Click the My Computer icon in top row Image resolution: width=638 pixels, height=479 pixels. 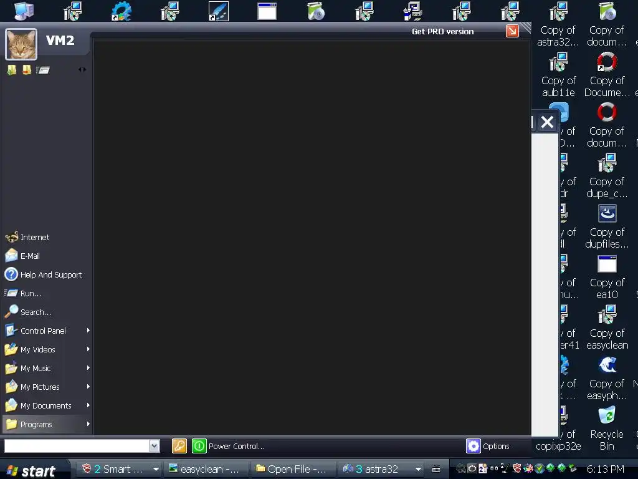[x=24, y=11]
